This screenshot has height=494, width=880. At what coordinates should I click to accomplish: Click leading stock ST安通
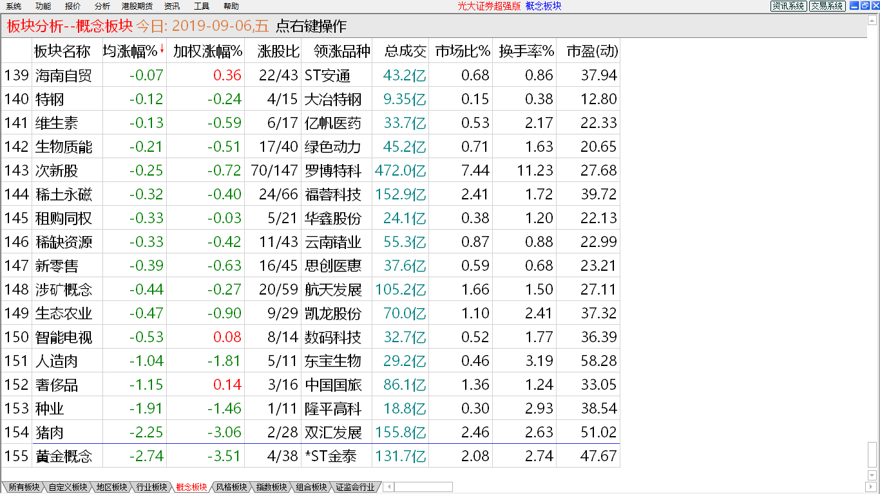[327, 75]
